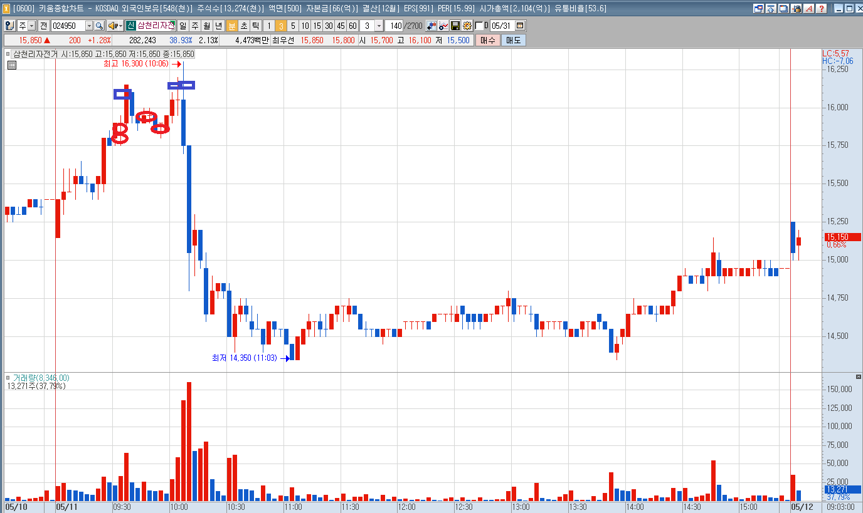
Task: Close the volume 거래량 panel
Action: (x=859, y=376)
